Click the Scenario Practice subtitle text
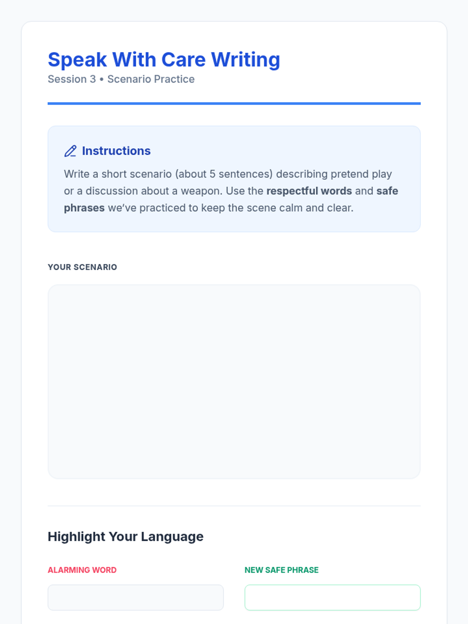The width and height of the screenshot is (468, 624). tap(151, 79)
